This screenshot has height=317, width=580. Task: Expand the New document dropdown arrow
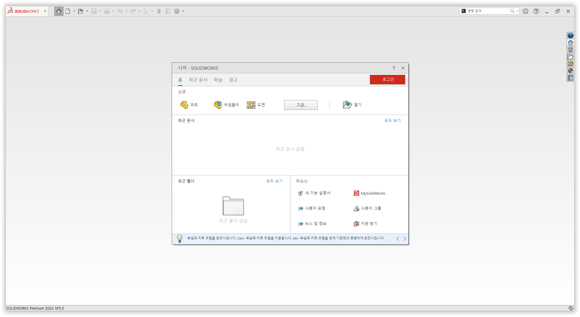coord(74,11)
